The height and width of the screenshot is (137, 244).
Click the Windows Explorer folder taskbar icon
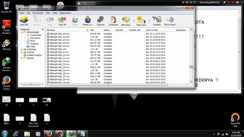pos(27,134)
